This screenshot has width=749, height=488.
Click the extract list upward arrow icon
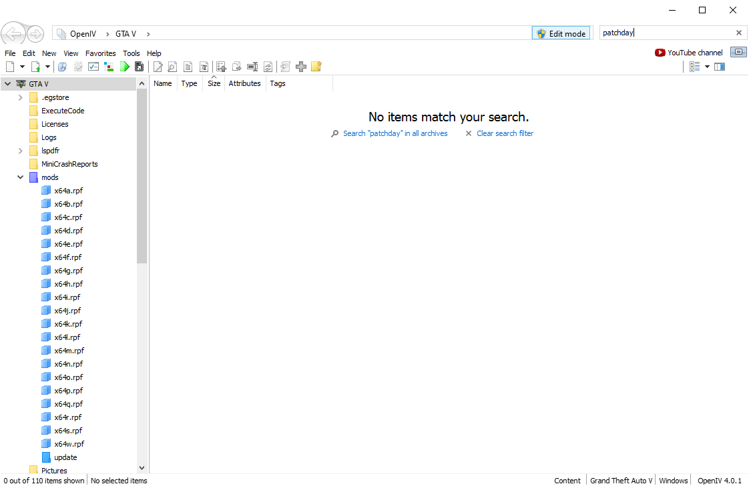point(221,67)
